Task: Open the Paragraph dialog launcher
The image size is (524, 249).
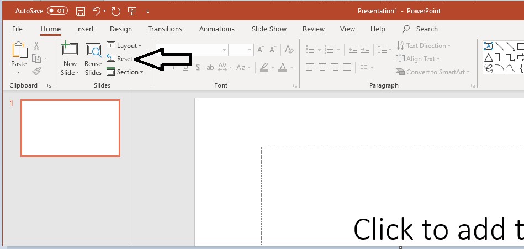Action: (473, 86)
